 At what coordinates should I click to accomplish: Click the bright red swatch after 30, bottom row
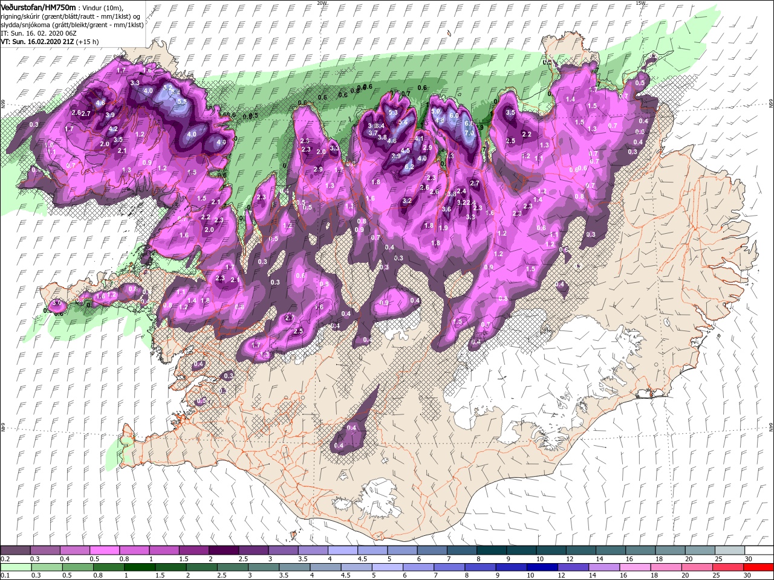coord(758,567)
